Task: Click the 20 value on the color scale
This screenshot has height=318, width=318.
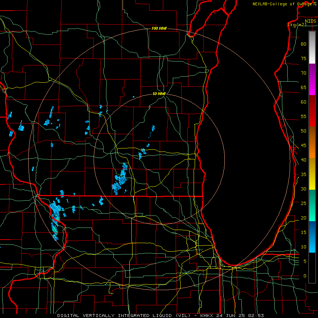Action: pyautogui.click(x=304, y=218)
